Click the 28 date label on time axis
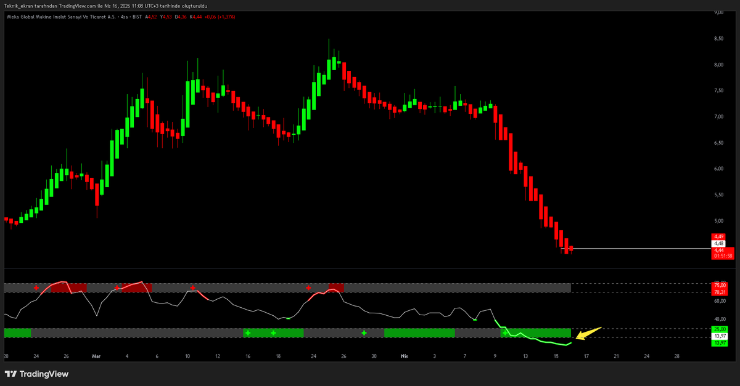This screenshot has width=740, height=386. tap(677, 356)
